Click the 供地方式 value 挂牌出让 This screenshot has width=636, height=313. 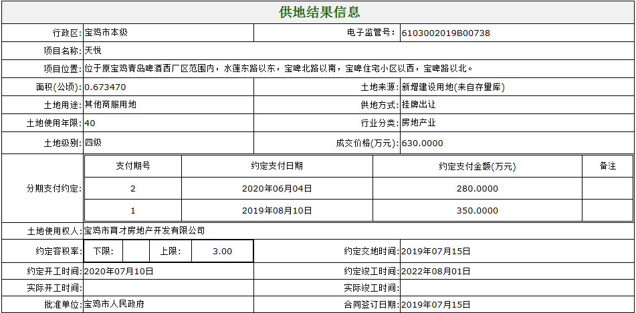point(419,105)
